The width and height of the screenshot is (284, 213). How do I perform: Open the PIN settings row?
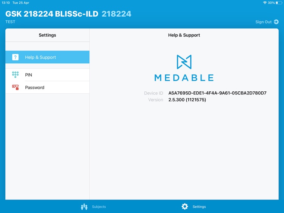coord(47,75)
